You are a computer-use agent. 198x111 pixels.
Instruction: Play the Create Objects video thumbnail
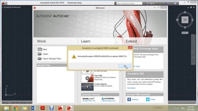87,87
